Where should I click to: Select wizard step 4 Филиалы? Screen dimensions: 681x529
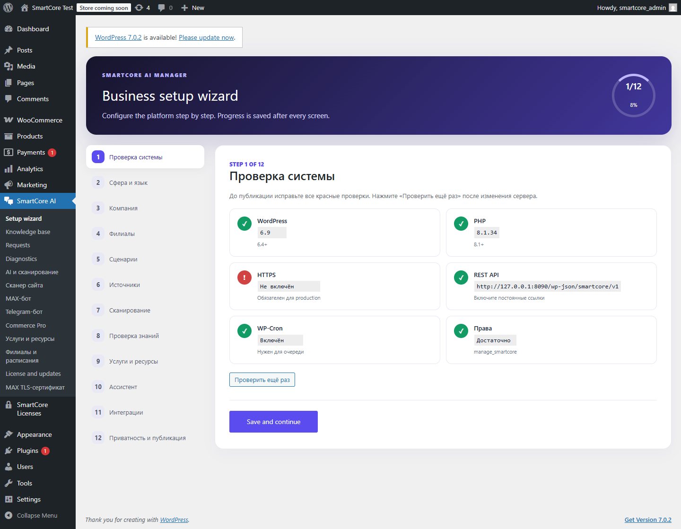click(145, 234)
